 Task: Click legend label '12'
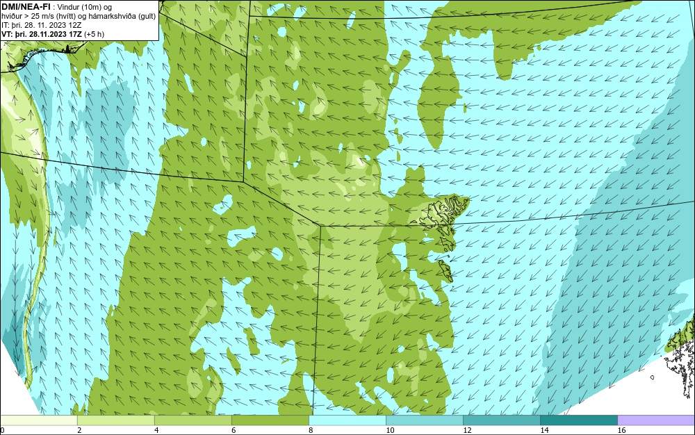467,430
